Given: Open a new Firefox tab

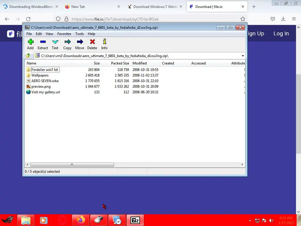Looking at the screenshot, I should tap(254, 7).
